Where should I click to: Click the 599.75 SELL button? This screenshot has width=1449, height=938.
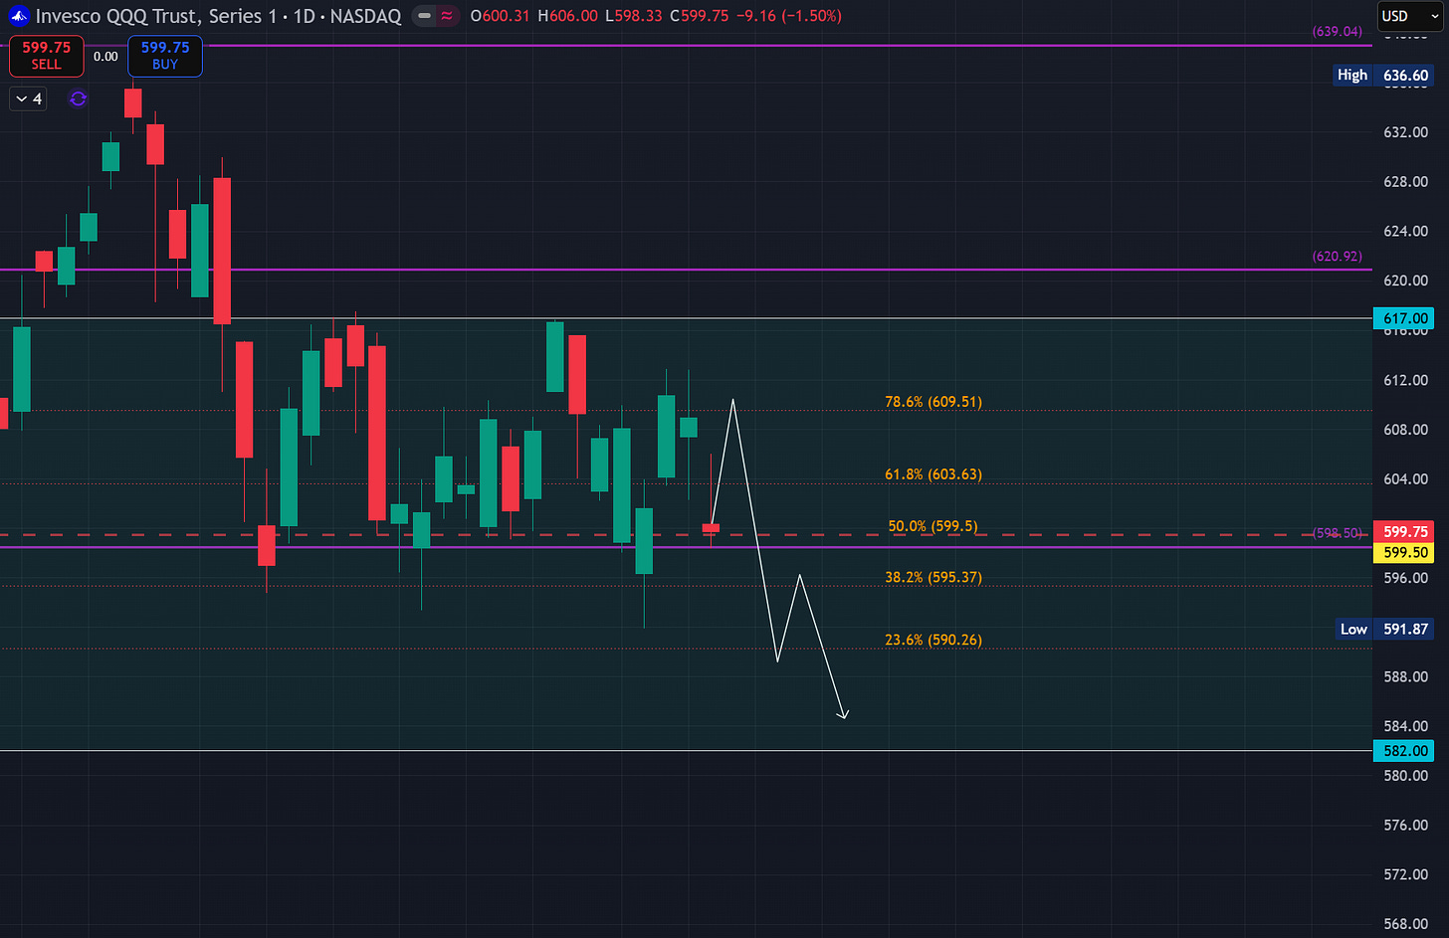click(47, 56)
